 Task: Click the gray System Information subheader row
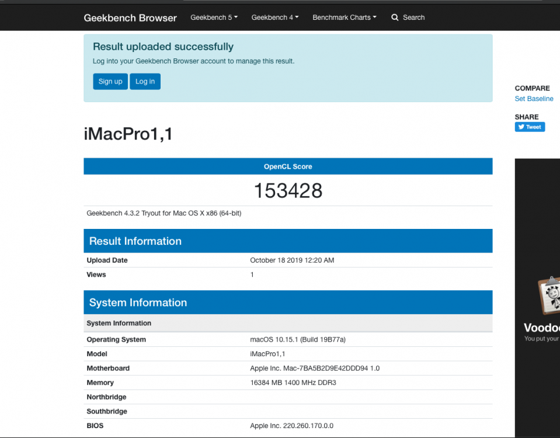point(288,323)
